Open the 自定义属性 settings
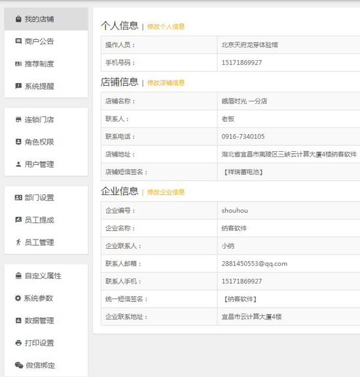The width and height of the screenshot is (360, 377). 46,276
